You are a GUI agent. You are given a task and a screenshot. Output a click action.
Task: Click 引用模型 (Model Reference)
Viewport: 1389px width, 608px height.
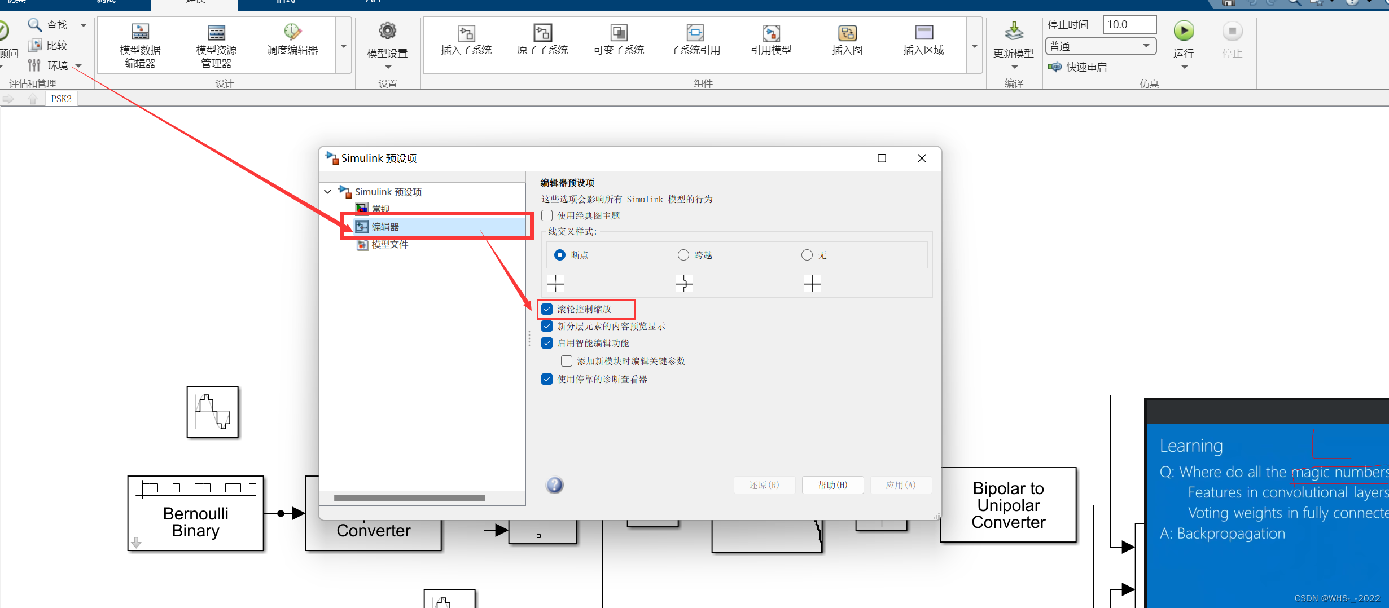coord(771,39)
